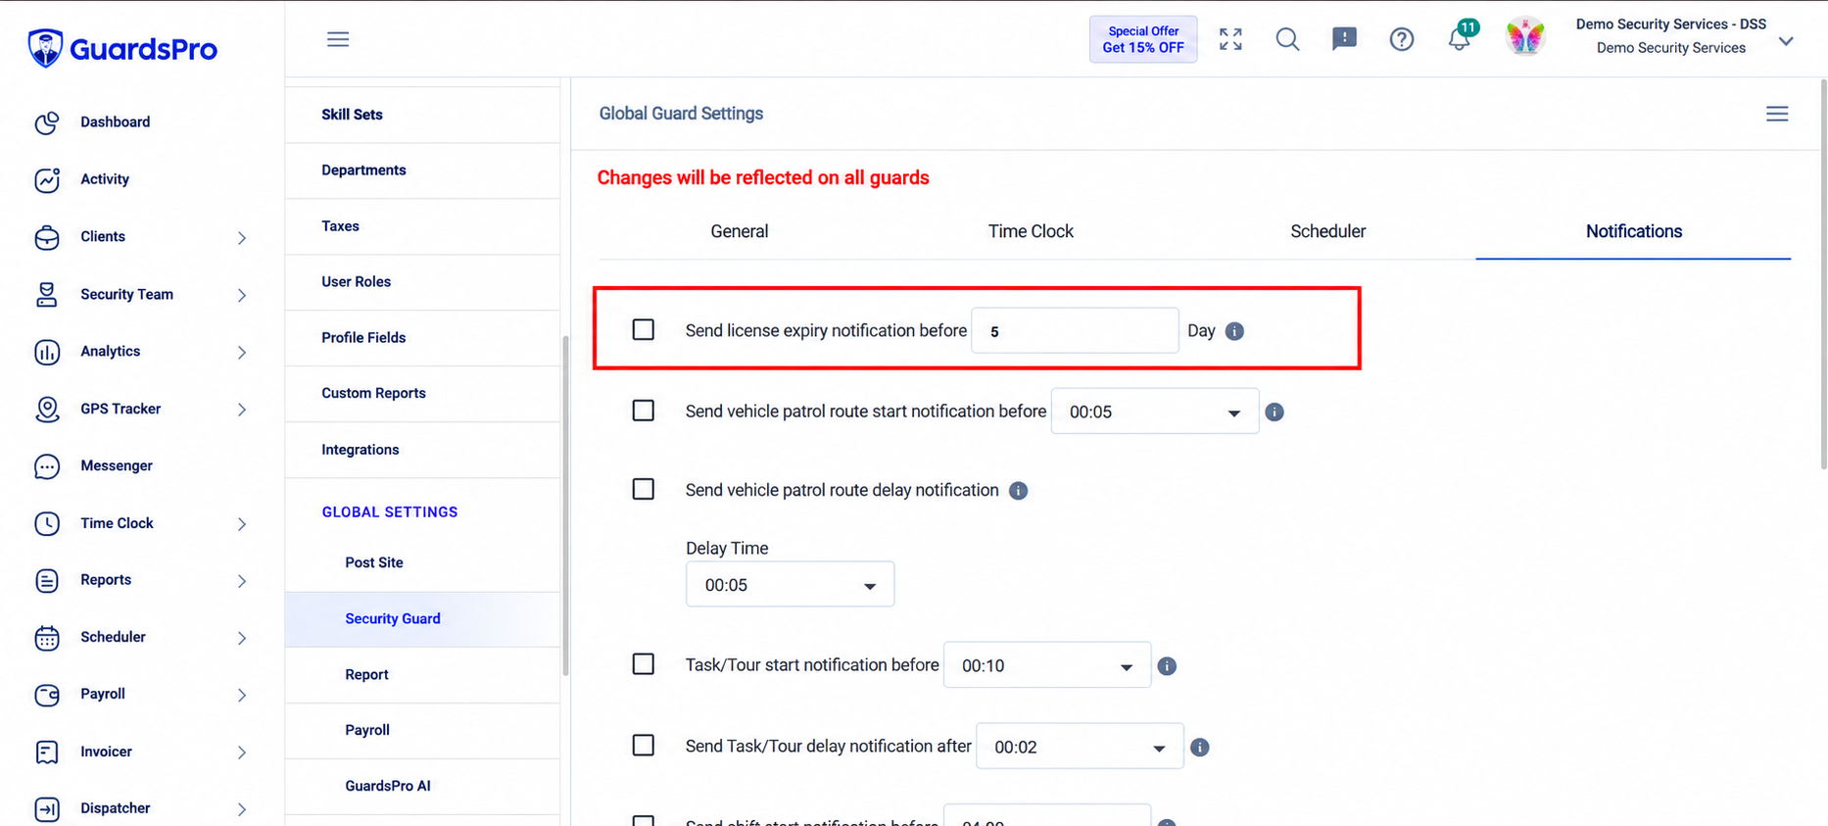The height and width of the screenshot is (826, 1828).
Task: Open account dropdown arrow beside Demo Security Services
Action: [x=1786, y=41]
